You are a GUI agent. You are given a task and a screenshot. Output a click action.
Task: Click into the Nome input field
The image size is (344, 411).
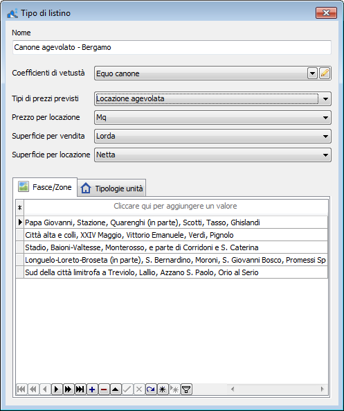point(172,47)
